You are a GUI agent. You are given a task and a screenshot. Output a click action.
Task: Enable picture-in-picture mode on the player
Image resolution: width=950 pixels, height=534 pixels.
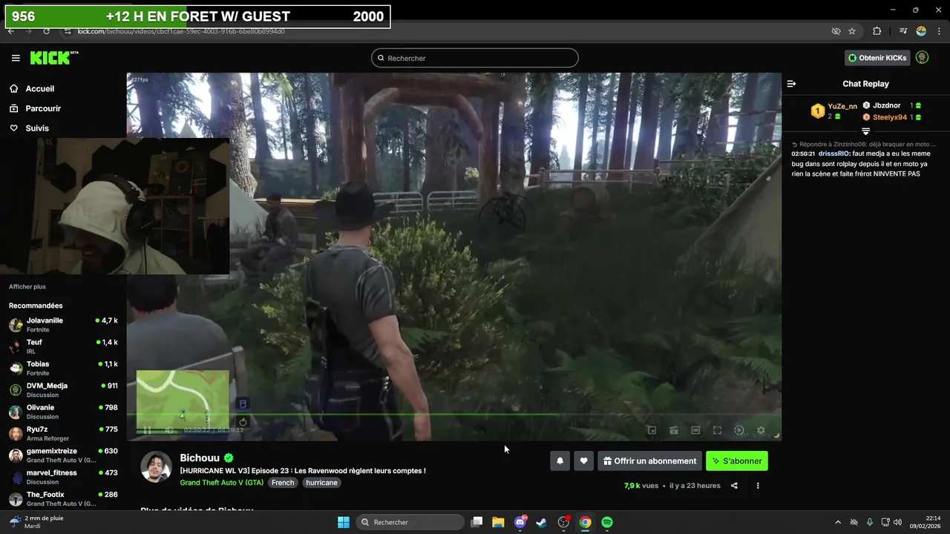[652, 430]
